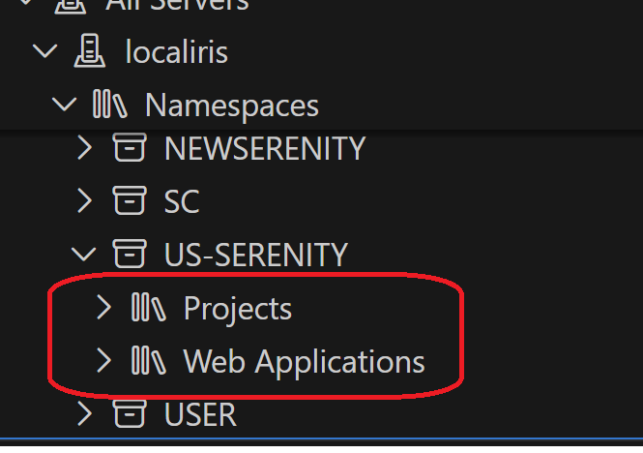Select the Web Applications tree label
643x453 pixels.
click(x=304, y=361)
